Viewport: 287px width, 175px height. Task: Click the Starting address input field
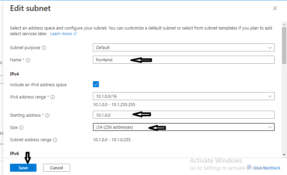coord(183,115)
